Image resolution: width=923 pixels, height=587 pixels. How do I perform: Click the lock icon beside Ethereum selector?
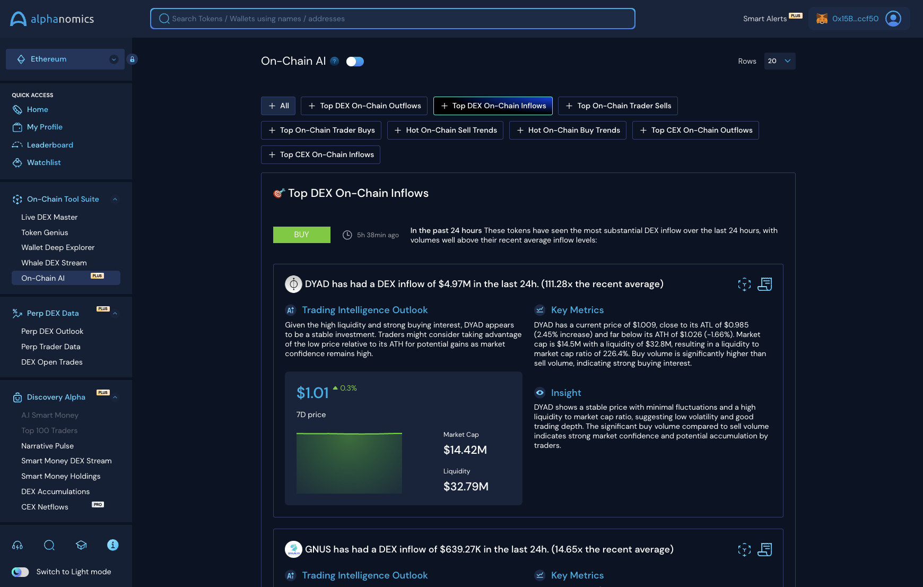coord(133,59)
